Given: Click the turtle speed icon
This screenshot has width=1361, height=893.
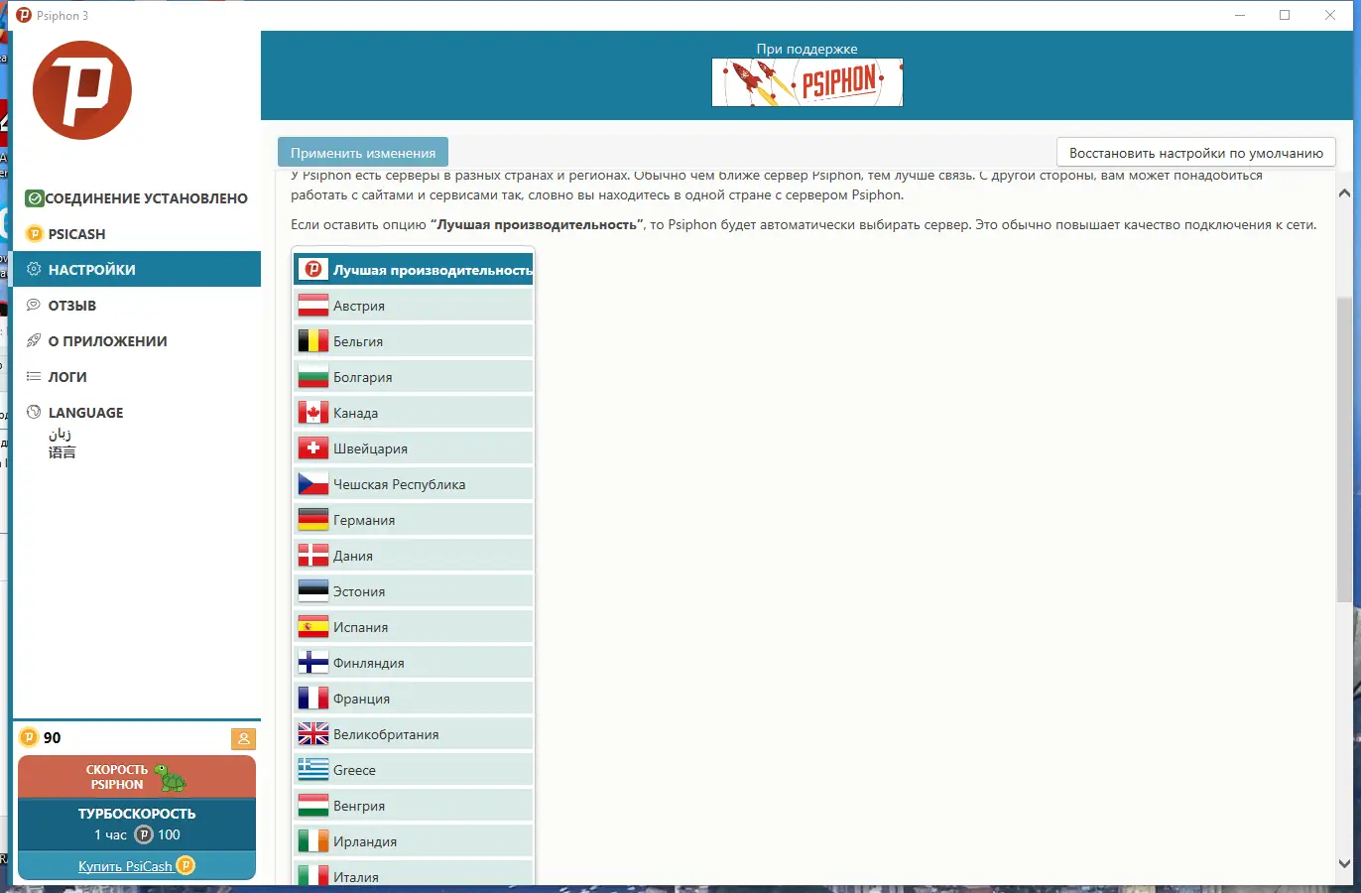Looking at the screenshot, I should tap(171, 778).
